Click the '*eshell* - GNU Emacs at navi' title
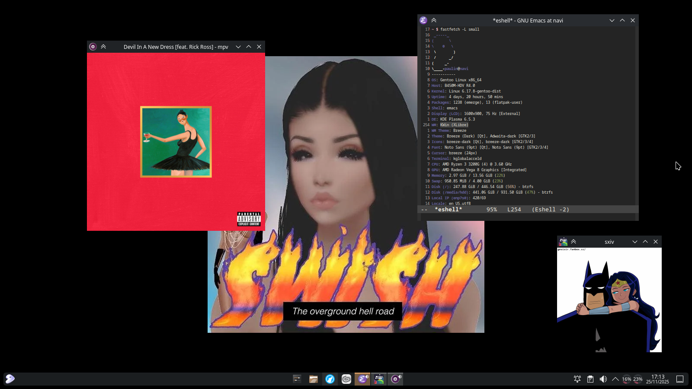 click(x=528, y=20)
